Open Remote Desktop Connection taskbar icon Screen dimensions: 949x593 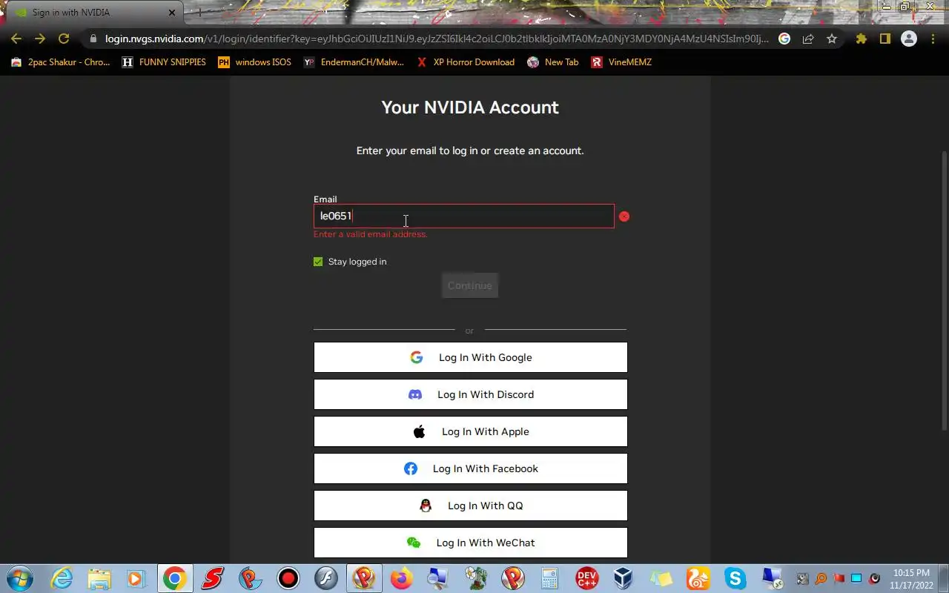tap(772, 578)
